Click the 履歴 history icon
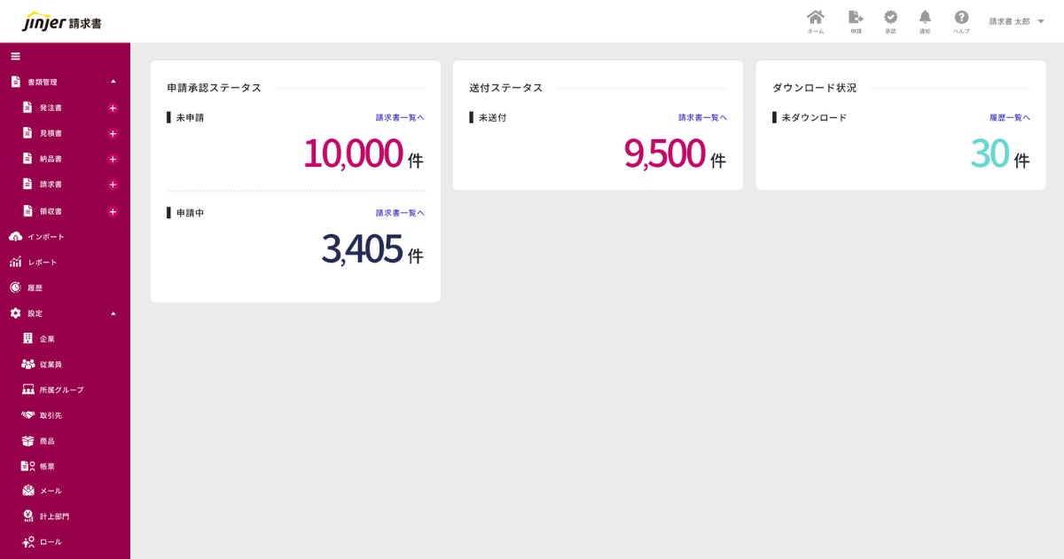Screen dimensions: 1064x559 [15, 287]
